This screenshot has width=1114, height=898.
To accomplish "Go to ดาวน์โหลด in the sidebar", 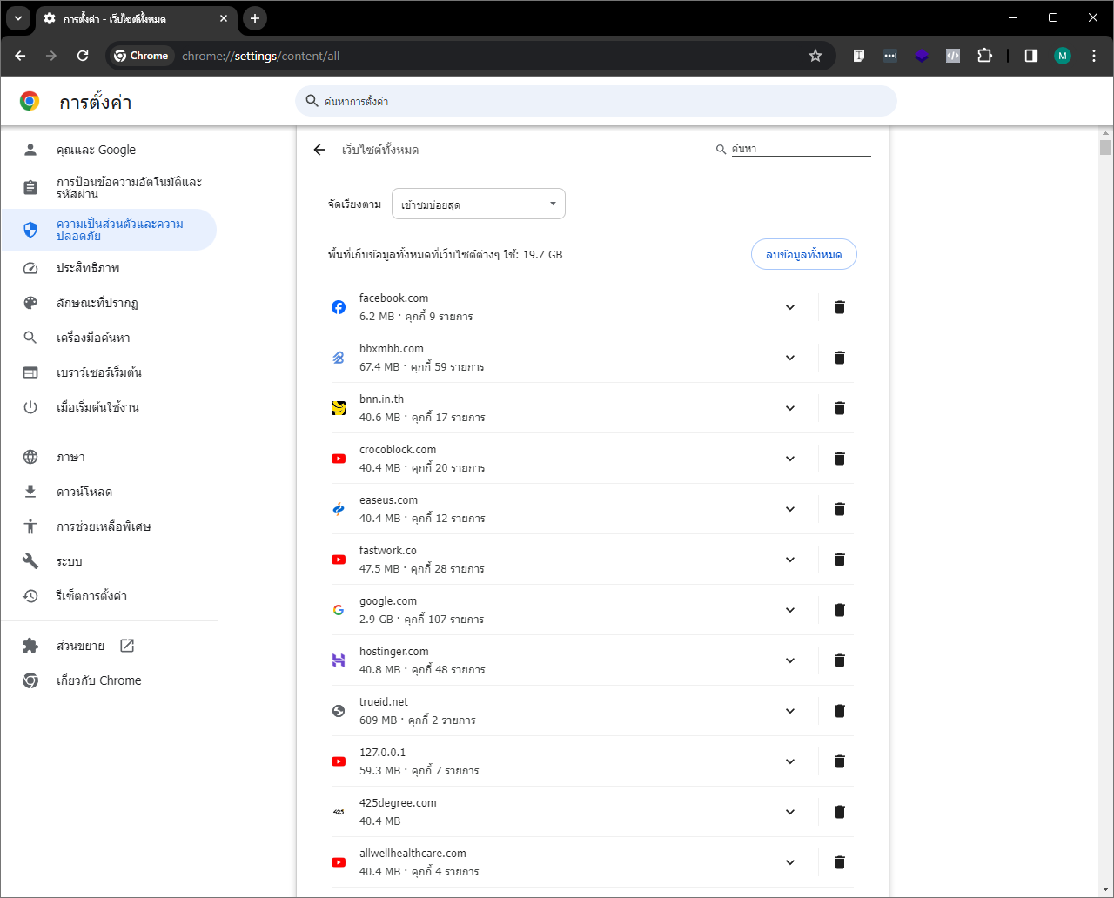I will (84, 492).
